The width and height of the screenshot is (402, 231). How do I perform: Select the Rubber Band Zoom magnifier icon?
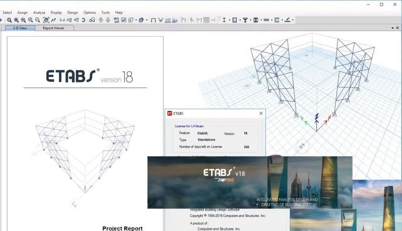pyautogui.click(x=9, y=20)
